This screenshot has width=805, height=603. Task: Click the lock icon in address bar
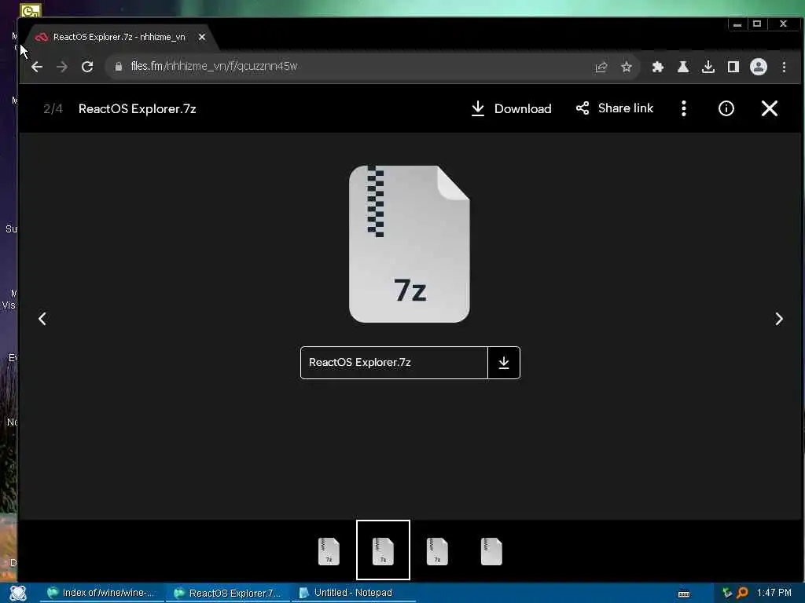click(x=119, y=67)
